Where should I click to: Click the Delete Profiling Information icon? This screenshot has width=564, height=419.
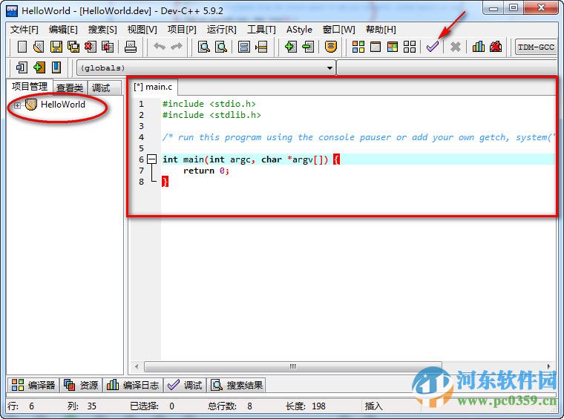pyautogui.click(x=495, y=47)
